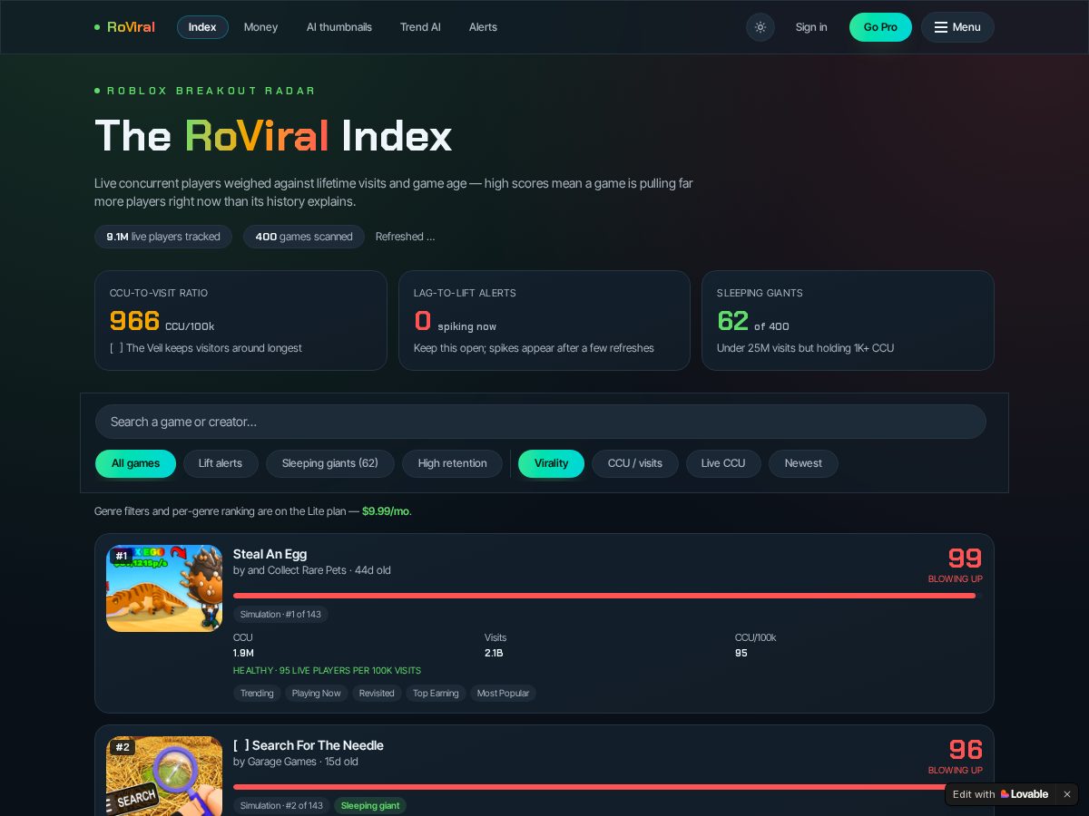
Task: Select the Lift alerts filter
Action: coord(221,463)
